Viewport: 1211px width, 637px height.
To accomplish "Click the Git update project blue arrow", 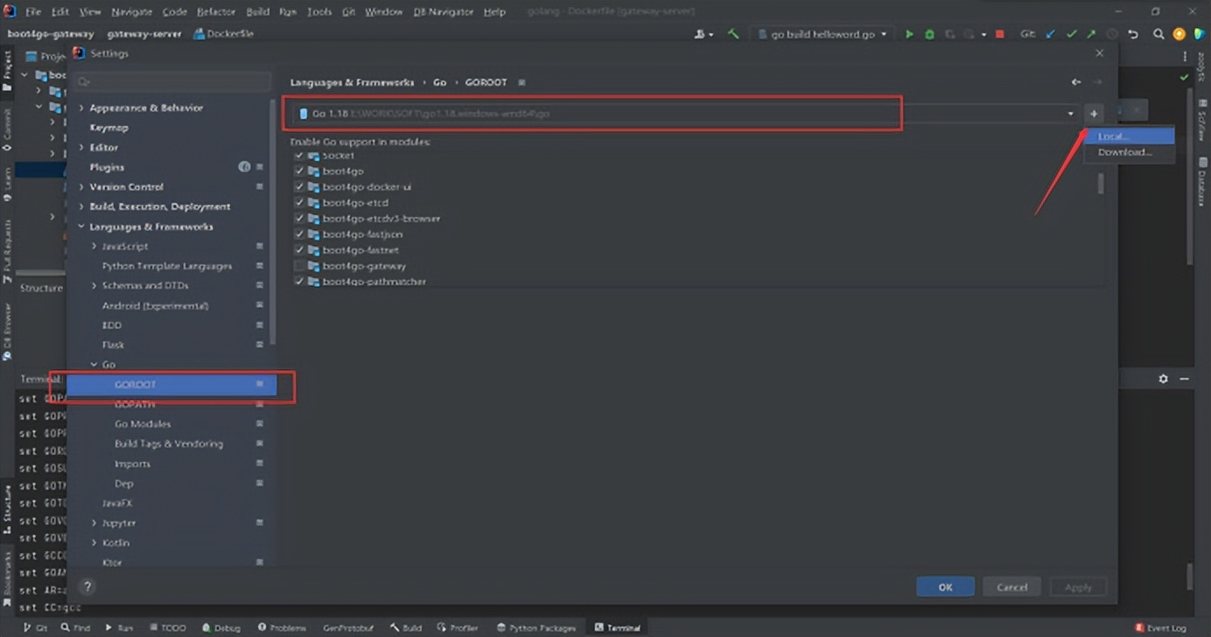I will tap(1051, 34).
